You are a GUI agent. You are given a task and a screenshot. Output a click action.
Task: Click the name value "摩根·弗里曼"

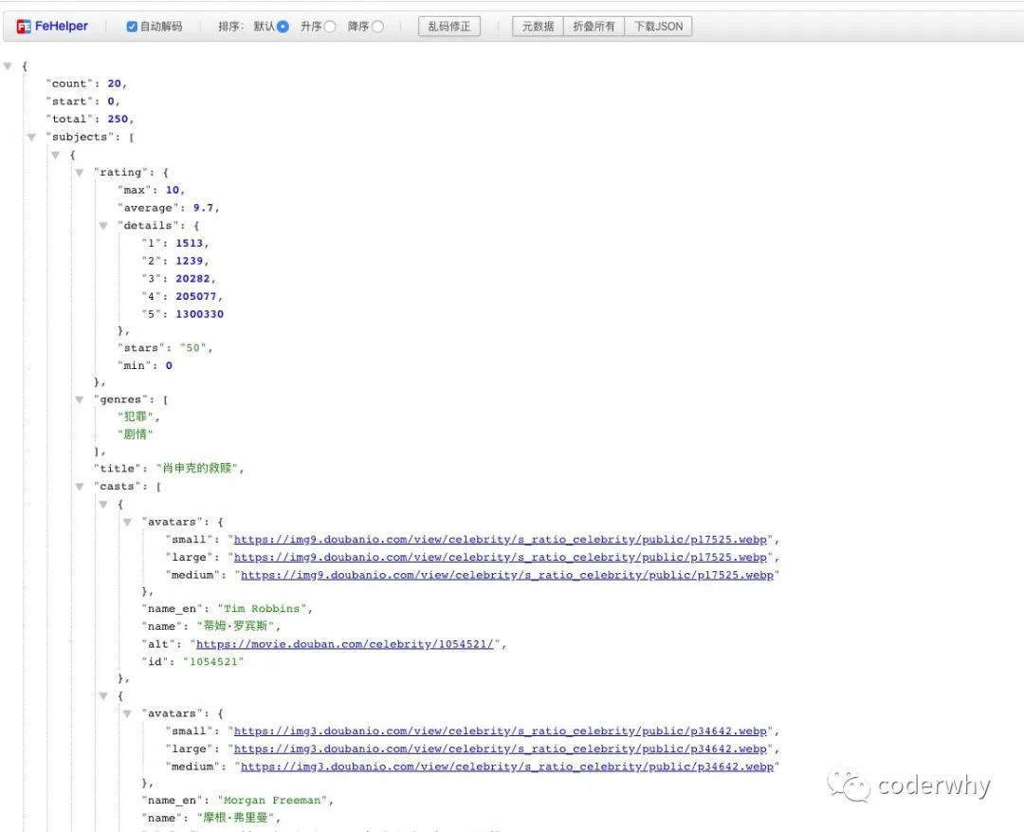235,818
